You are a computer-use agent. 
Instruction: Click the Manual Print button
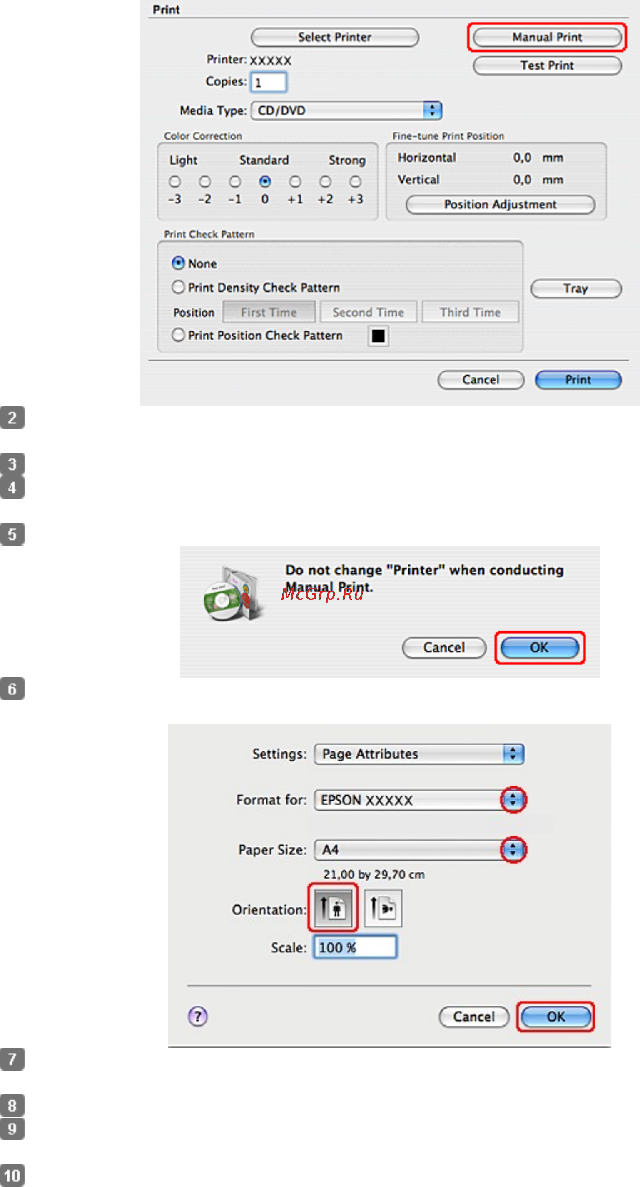click(x=547, y=37)
